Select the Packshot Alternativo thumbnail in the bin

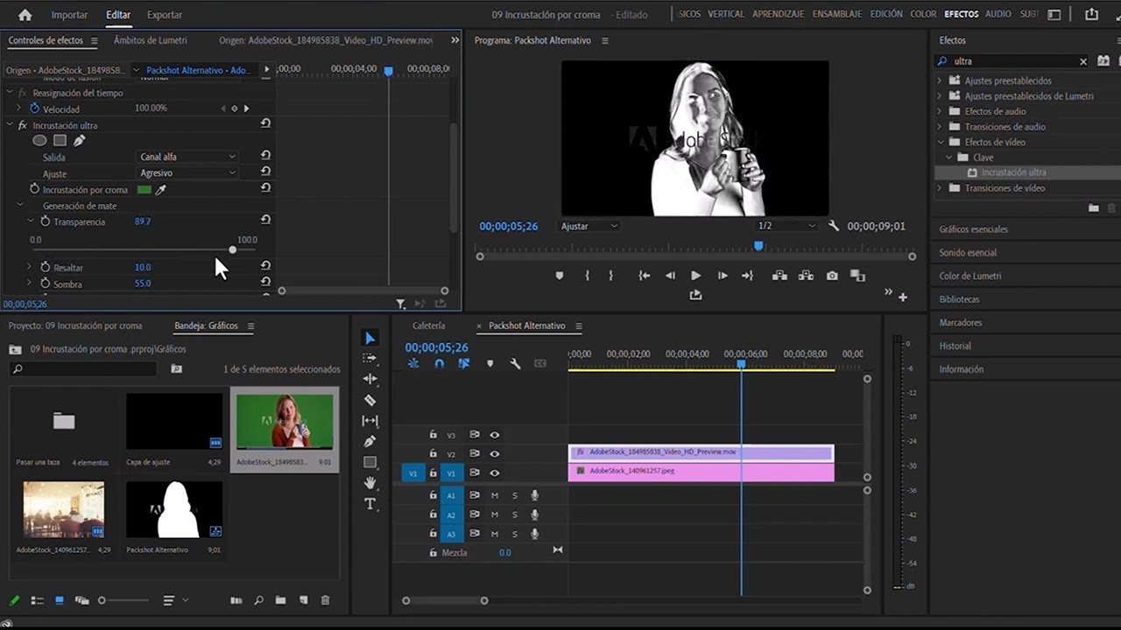pyautogui.click(x=174, y=510)
